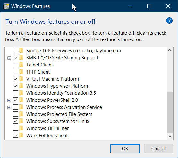This screenshot has width=178, height=158.
Task: Click the scrollbar down arrow
Action: tap(170, 136)
